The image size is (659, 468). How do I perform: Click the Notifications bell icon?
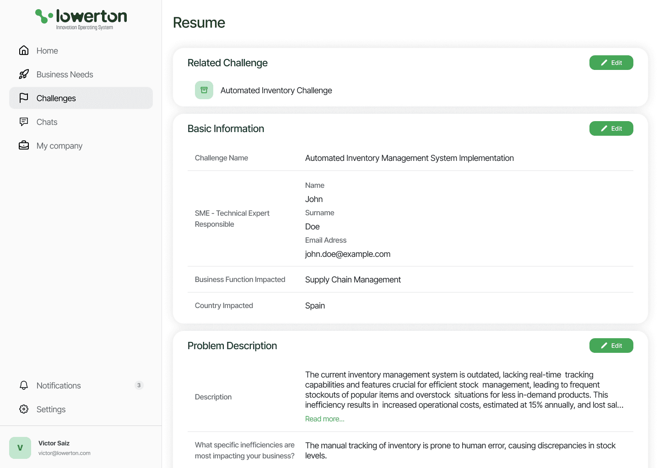click(24, 385)
